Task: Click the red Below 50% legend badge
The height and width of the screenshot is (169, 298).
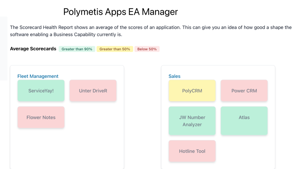Action: coord(147,49)
